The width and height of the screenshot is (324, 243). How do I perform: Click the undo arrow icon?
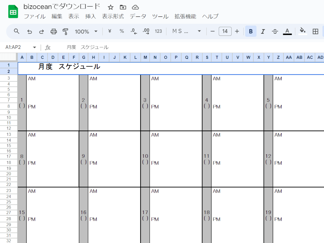30,31
